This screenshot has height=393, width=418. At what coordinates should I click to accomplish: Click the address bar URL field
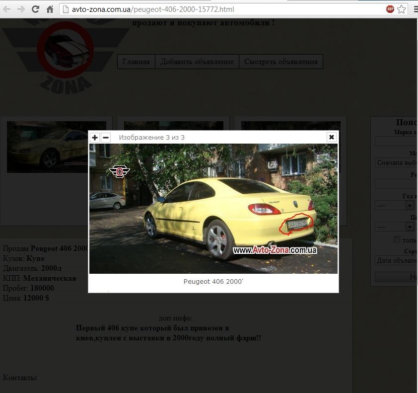[x=223, y=9]
